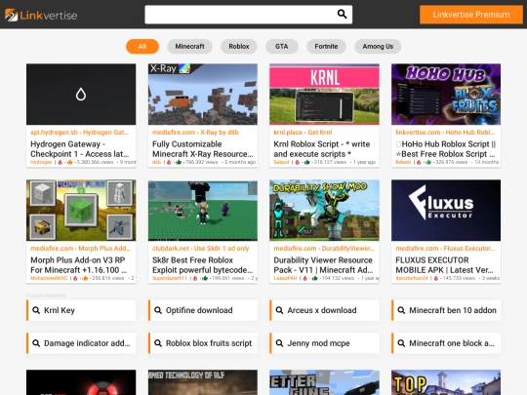
Task: Show Among Us category results
Action: [378, 47]
